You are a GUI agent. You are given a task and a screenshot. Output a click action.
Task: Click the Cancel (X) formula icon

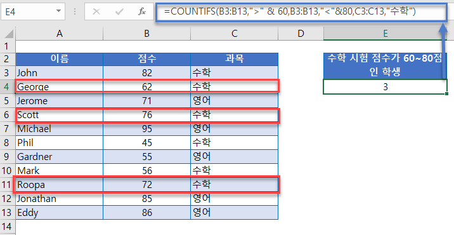click(96, 11)
